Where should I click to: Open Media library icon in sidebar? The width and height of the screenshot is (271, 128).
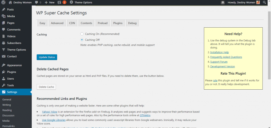tap(3, 16)
